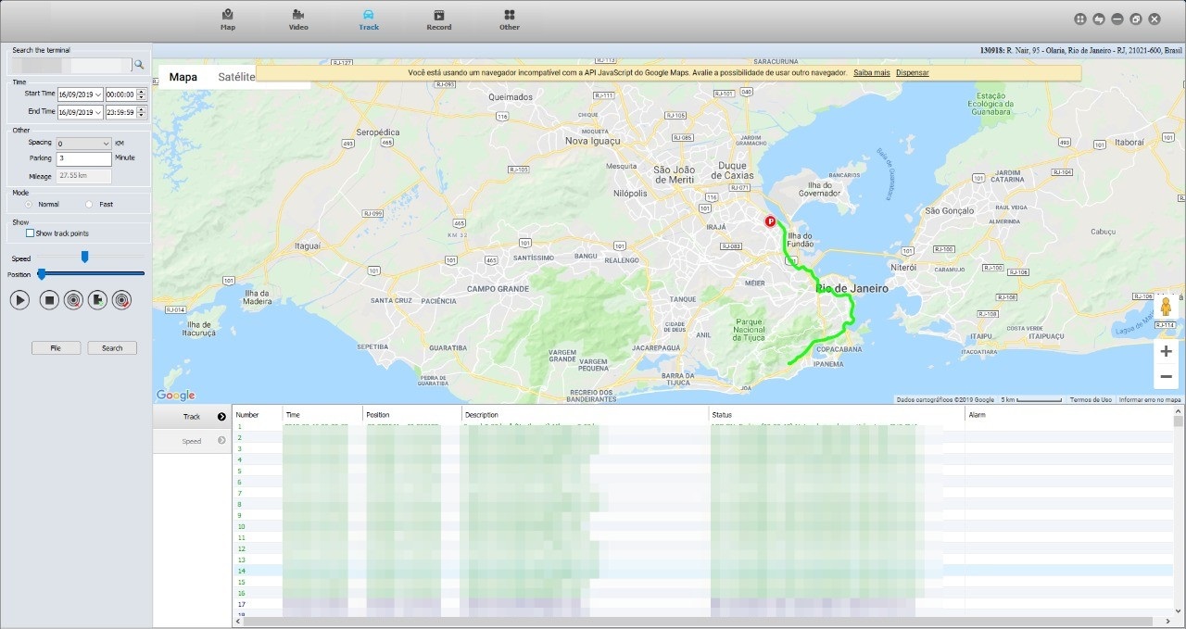Click the red P parking marker on map

pyautogui.click(x=769, y=221)
